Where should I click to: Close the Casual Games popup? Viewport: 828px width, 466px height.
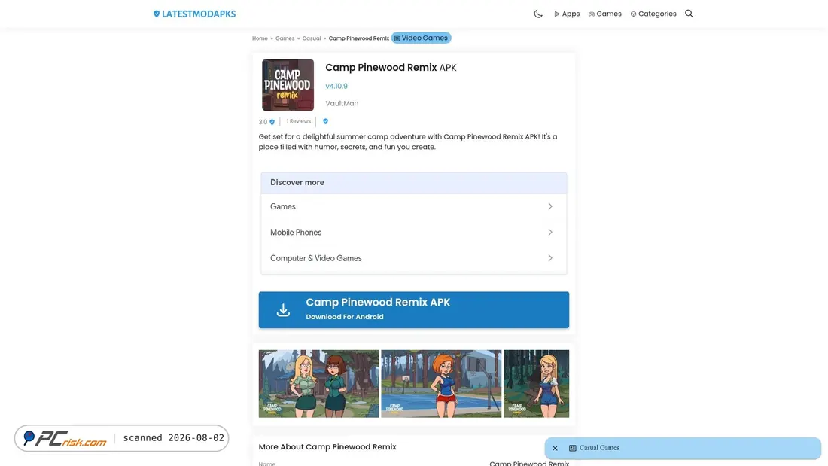pos(555,448)
